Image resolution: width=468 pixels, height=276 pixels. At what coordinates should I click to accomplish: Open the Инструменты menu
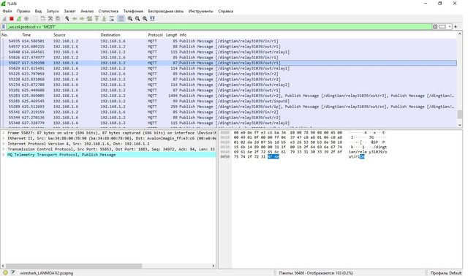coord(200,11)
